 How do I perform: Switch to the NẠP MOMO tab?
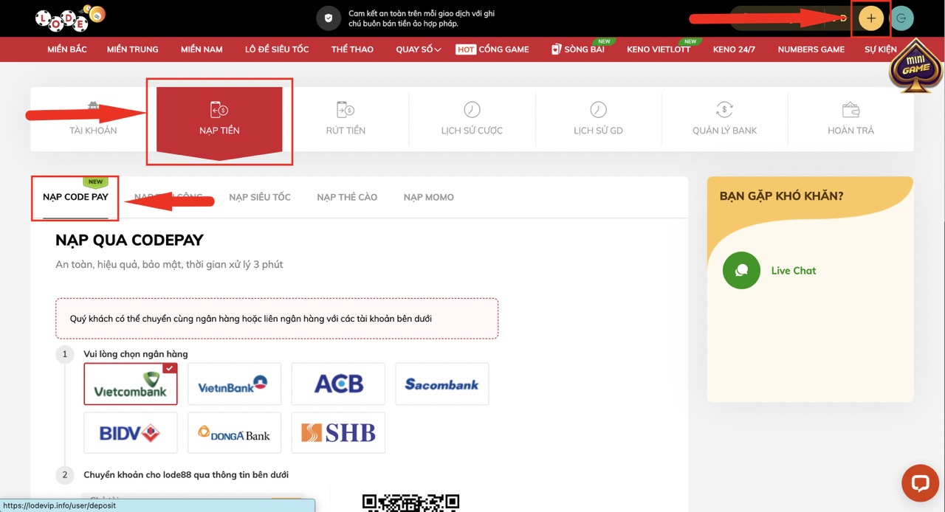pos(429,197)
